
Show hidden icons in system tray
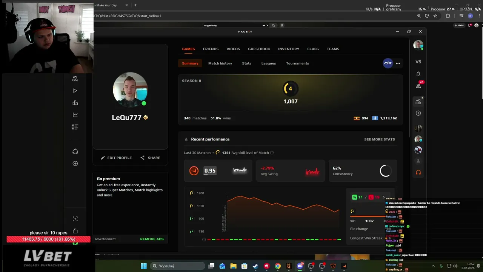433,266
